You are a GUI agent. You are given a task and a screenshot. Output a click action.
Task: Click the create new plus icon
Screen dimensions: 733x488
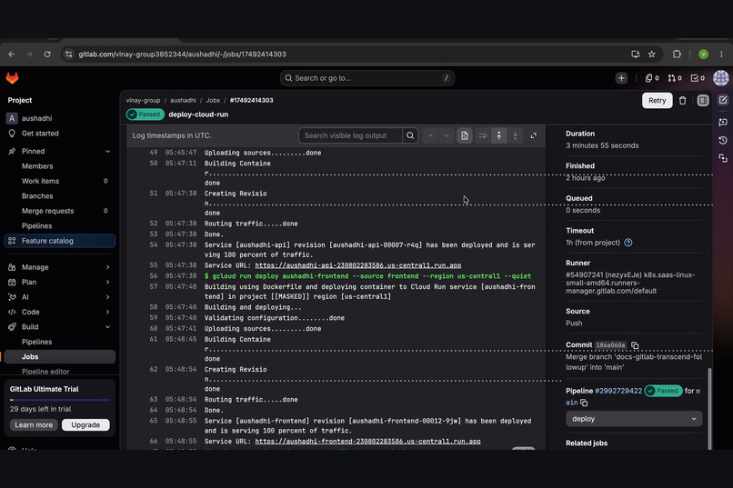(621, 78)
